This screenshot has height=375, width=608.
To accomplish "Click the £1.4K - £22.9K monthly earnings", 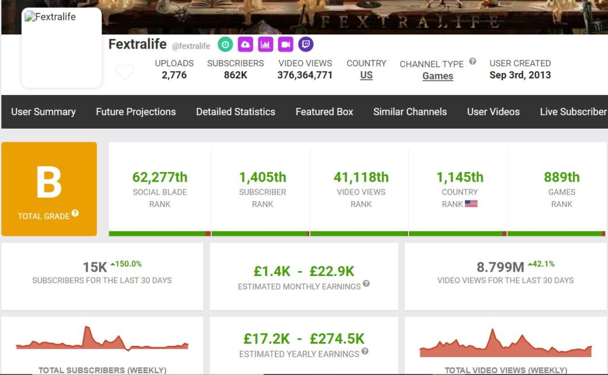I will tap(303, 271).
